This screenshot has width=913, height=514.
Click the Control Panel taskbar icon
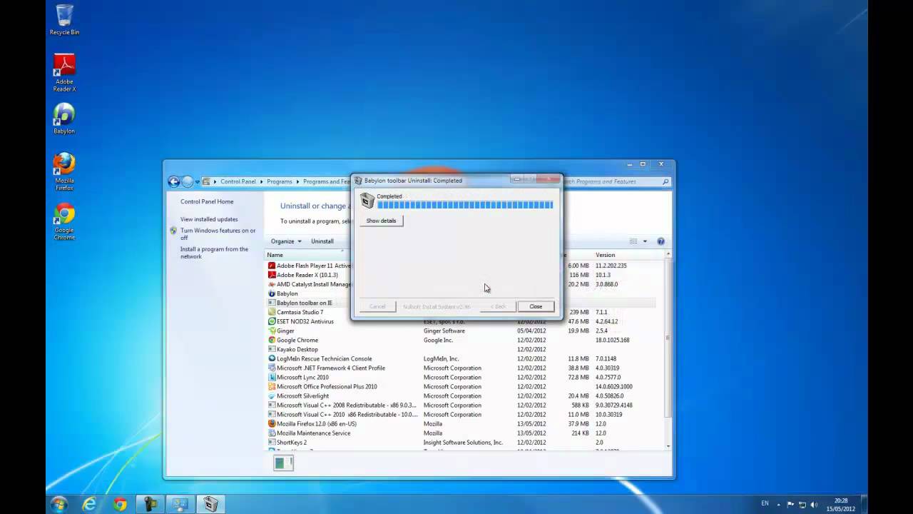pos(180,504)
